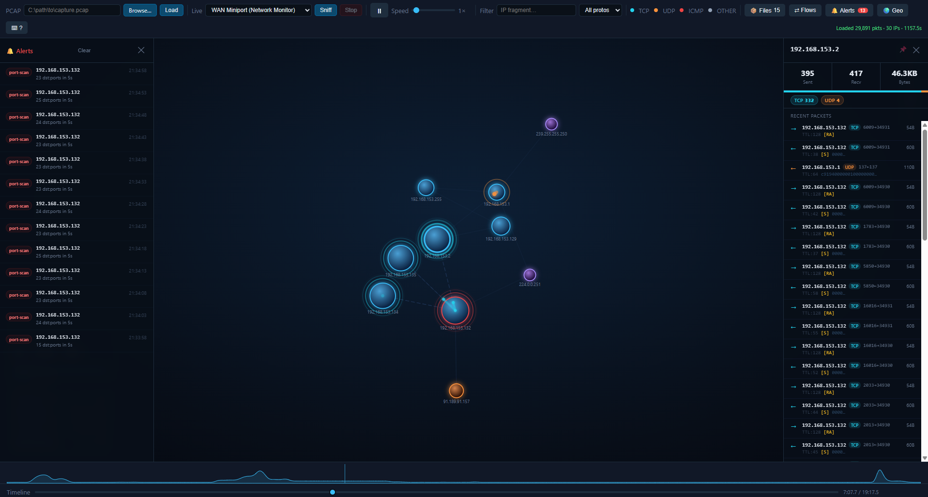Open the Flows panel
The height and width of the screenshot is (497, 928).
pyautogui.click(x=805, y=10)
